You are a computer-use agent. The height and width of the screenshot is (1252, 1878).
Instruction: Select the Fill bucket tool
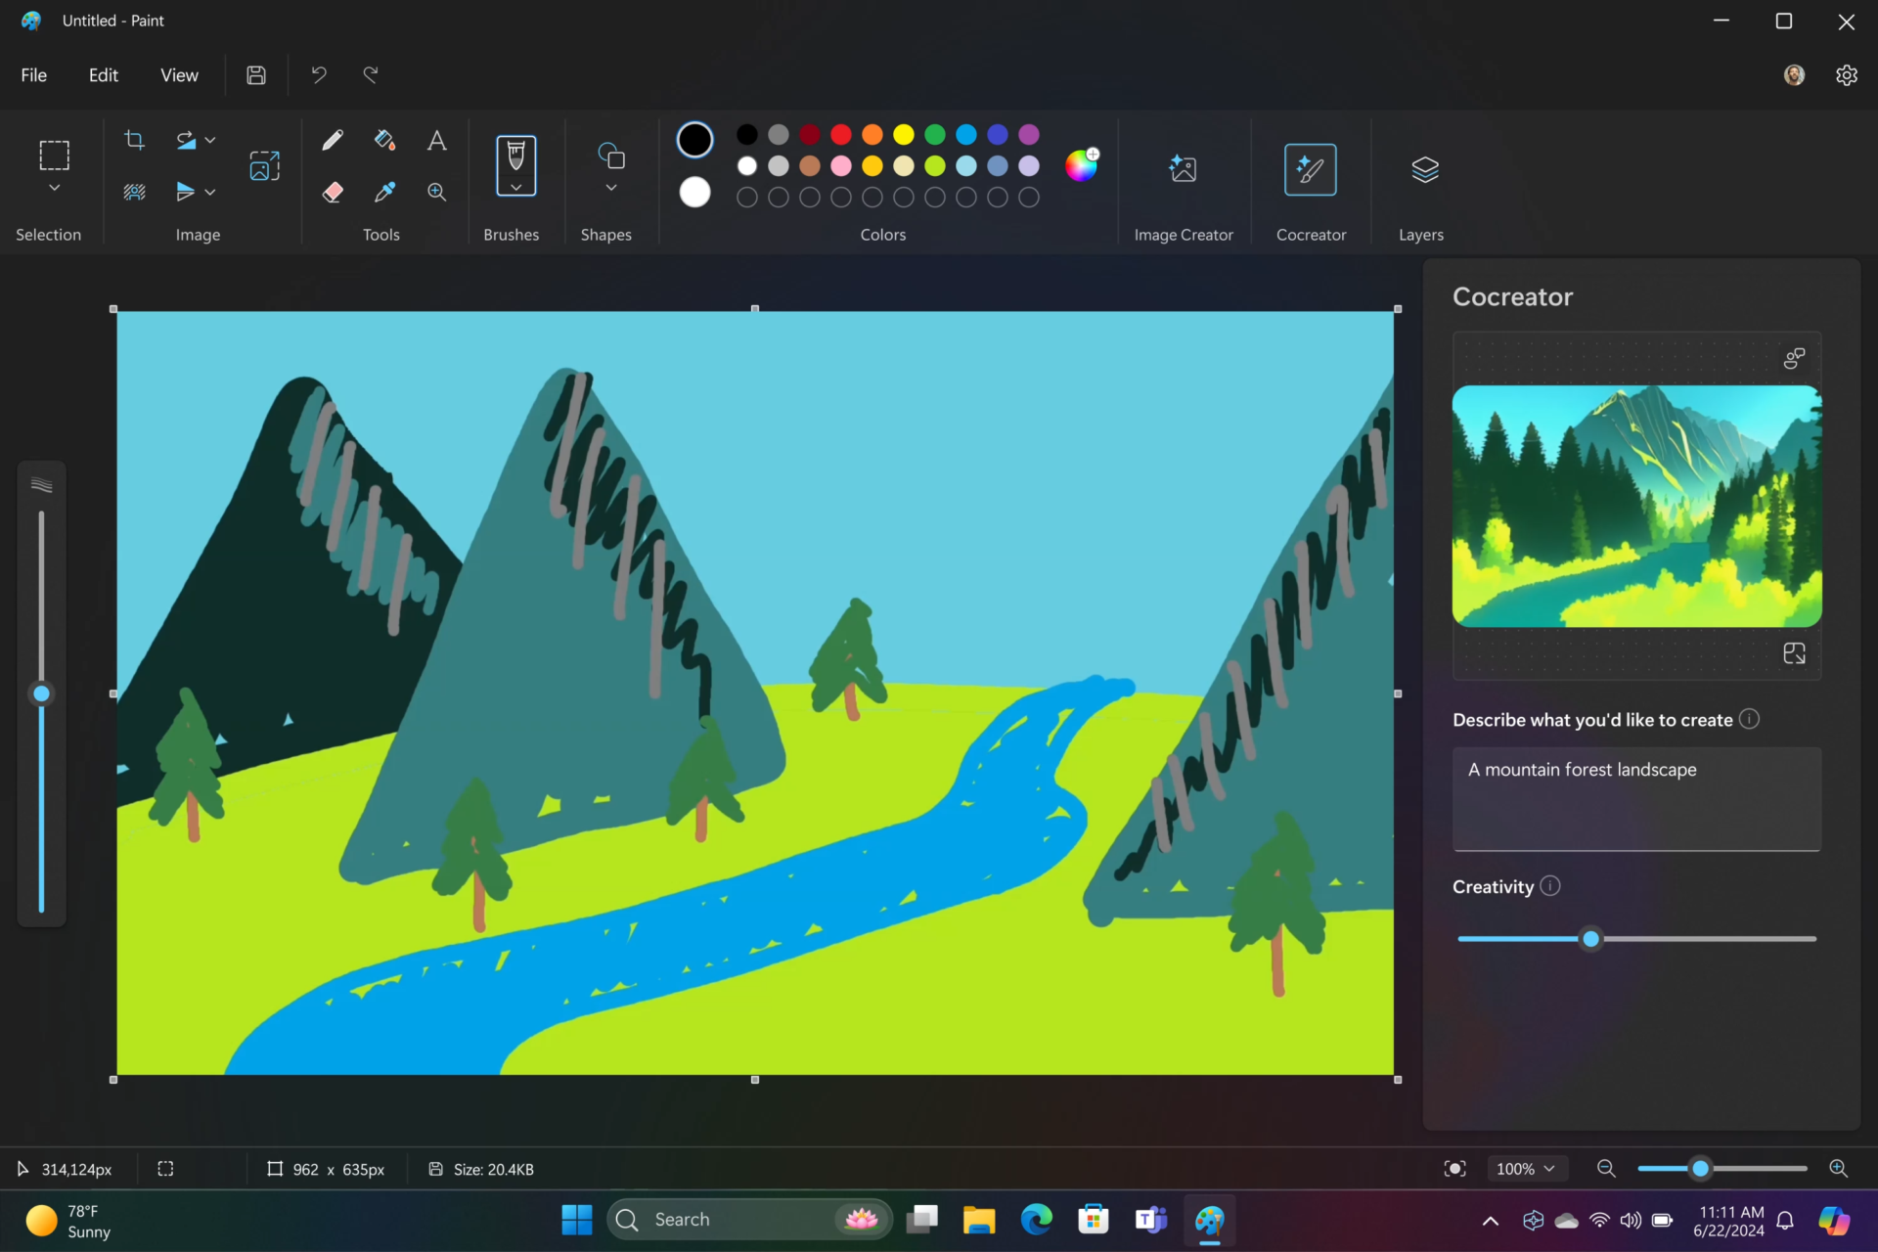coord(384,140)
